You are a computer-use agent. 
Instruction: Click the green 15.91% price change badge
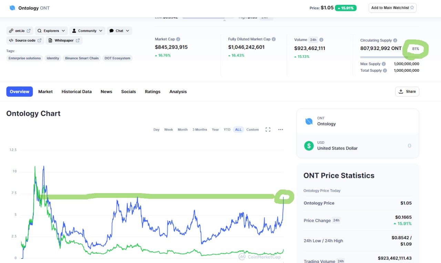pos(346,8)
